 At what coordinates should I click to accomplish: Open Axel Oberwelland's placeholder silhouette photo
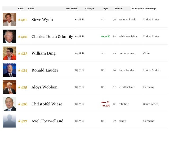pyautogui.click(x=10, y=121)
